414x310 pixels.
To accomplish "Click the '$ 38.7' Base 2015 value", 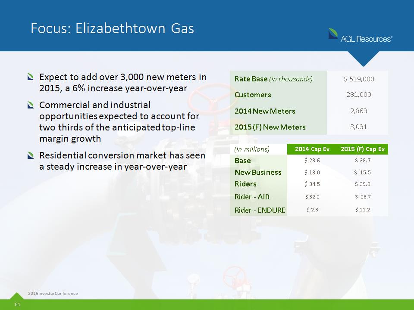I will pyautogui.click(x=363, y=161).
